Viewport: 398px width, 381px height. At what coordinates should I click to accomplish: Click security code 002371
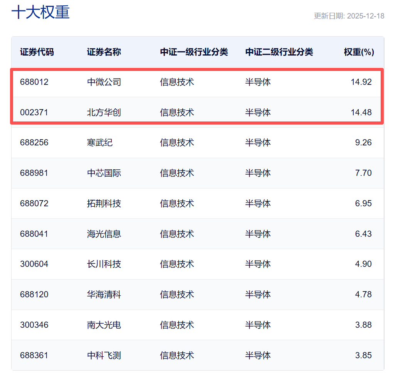(34, 113)
